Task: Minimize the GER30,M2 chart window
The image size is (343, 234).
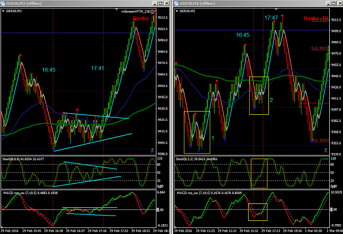Action: pos(328,3)
